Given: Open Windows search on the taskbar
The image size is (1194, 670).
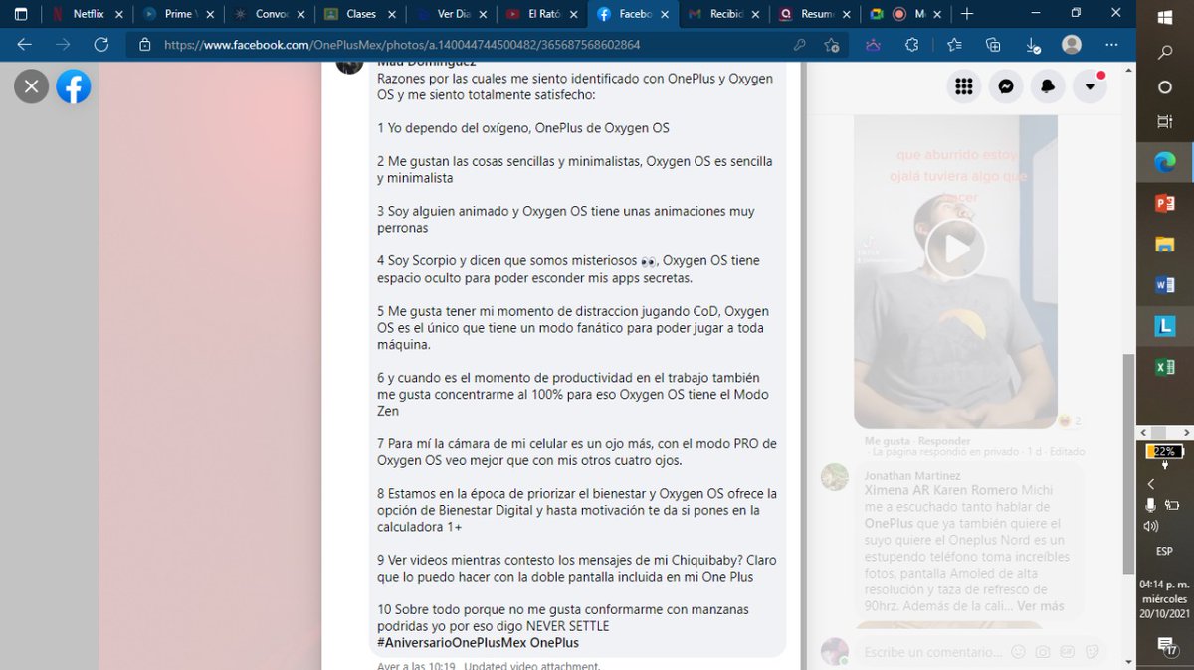Looking at the screenshot, I should (1165, 53).
